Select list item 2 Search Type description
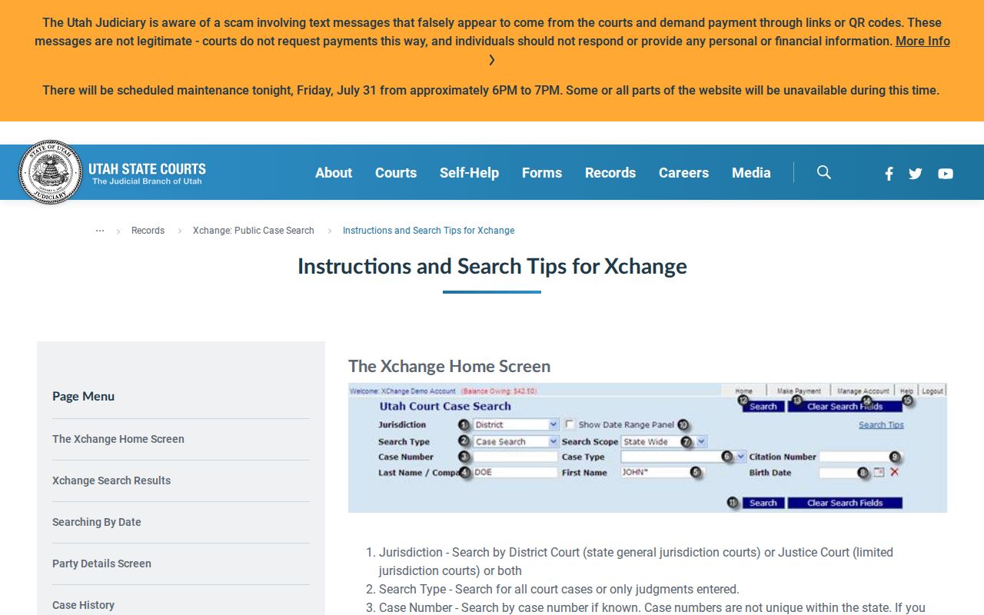The height and width of the screenshot is (615, 984). [559, 590]
